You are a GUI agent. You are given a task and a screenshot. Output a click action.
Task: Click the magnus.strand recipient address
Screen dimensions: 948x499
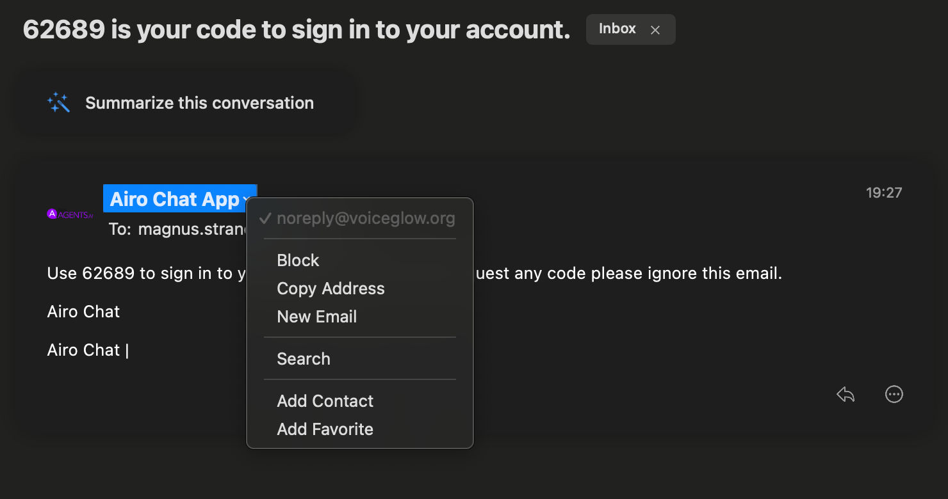192,229
